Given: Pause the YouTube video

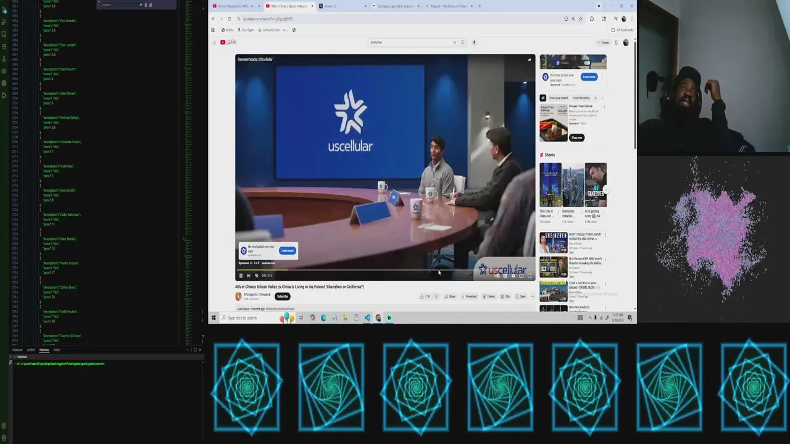Looking at the screenshot, I should coord(241,276).
